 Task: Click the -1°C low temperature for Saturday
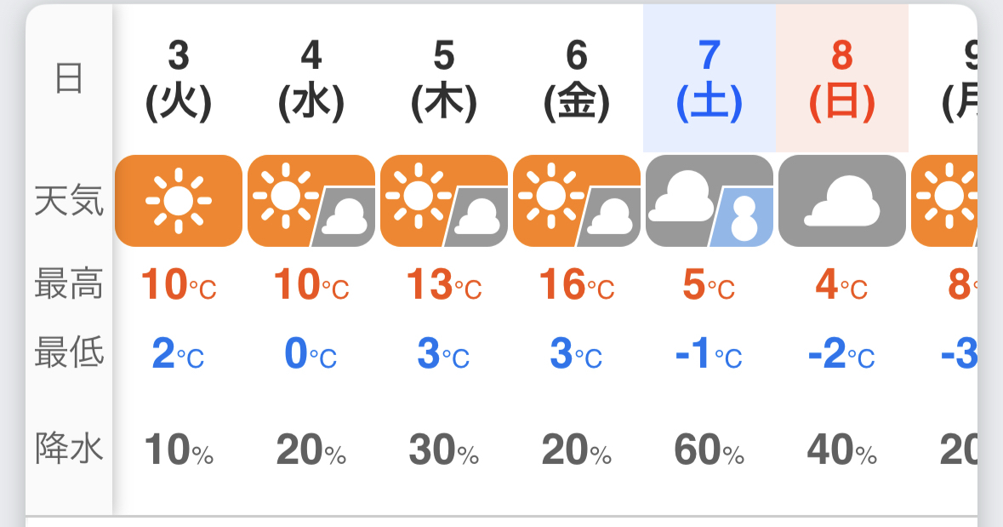point(710,353)
